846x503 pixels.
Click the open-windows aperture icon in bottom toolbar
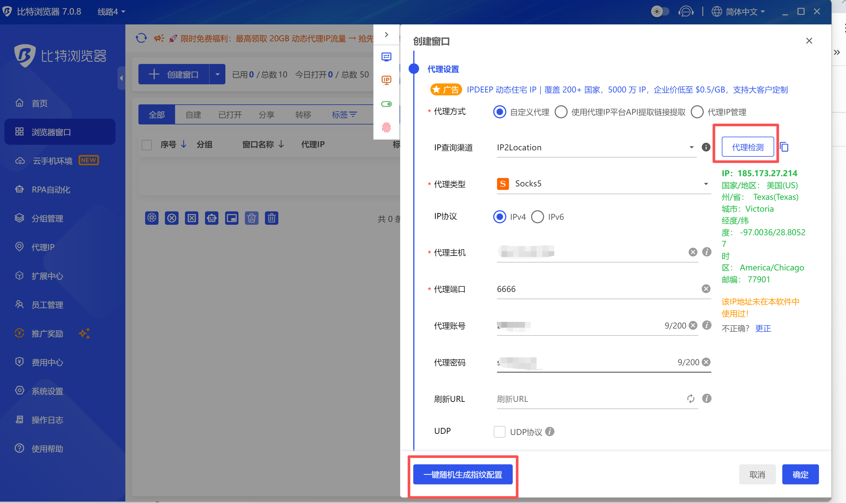point(152,218)
